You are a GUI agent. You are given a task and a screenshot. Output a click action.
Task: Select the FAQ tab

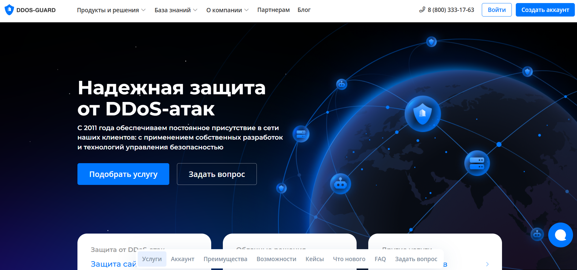tap(380, 259)
